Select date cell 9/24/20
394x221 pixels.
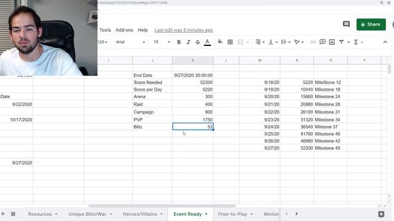[260, 127]
